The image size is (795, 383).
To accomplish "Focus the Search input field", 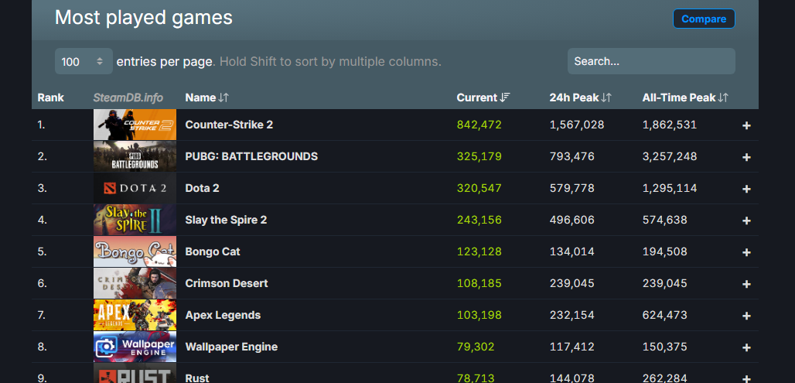I will pos(651,61).
